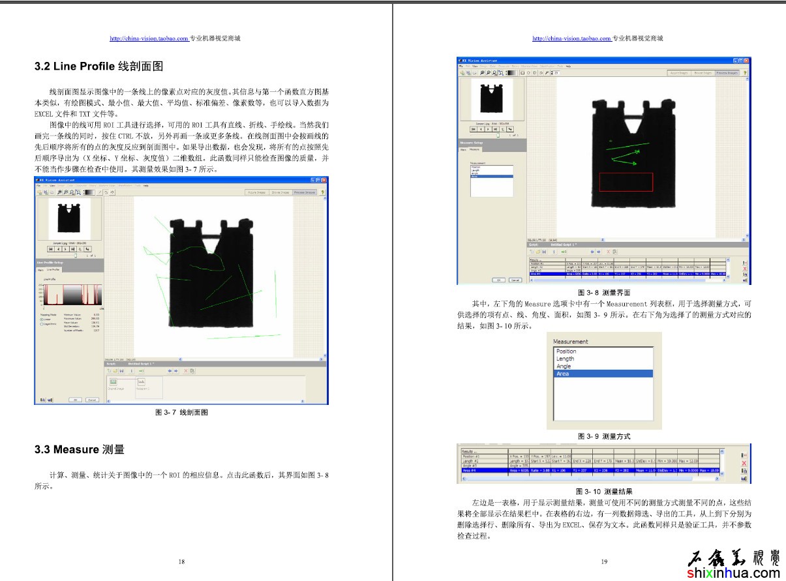Screen dimensions: 786x581
Task: Select Area in the large Measurement list
Action: (x=603, y=374)
